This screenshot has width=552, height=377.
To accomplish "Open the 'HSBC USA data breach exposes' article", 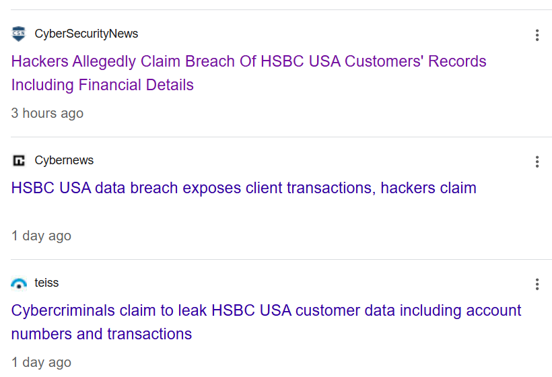I will (244, 188).
